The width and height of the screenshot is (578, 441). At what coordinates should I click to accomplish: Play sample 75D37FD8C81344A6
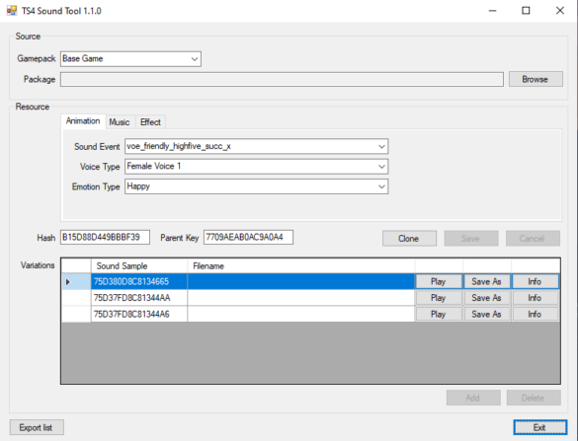coord(439,314)
